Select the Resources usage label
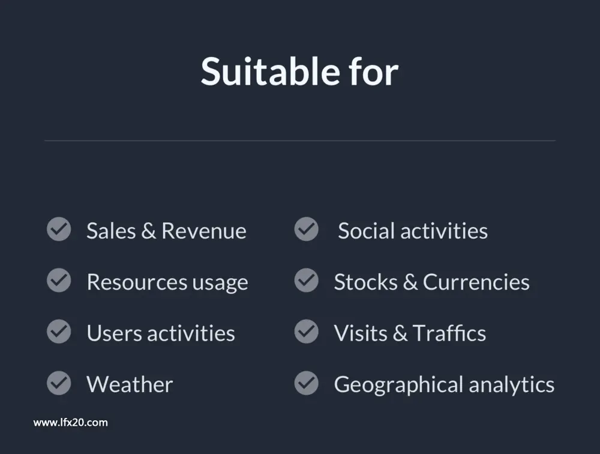The height and width of the screenshot is (454, 600). click(167, 283)
